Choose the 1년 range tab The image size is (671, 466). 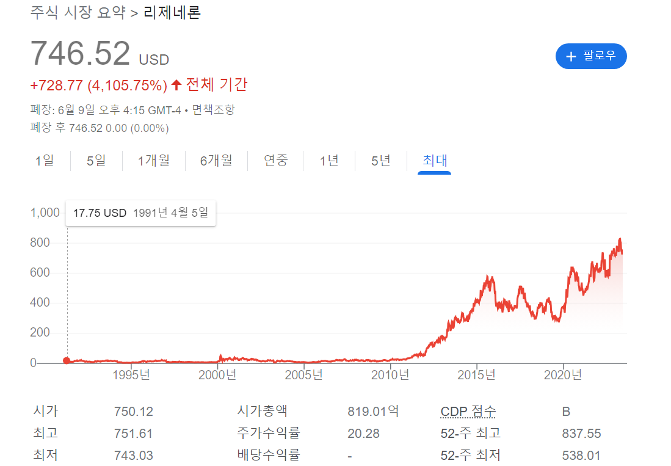[329, 161]
